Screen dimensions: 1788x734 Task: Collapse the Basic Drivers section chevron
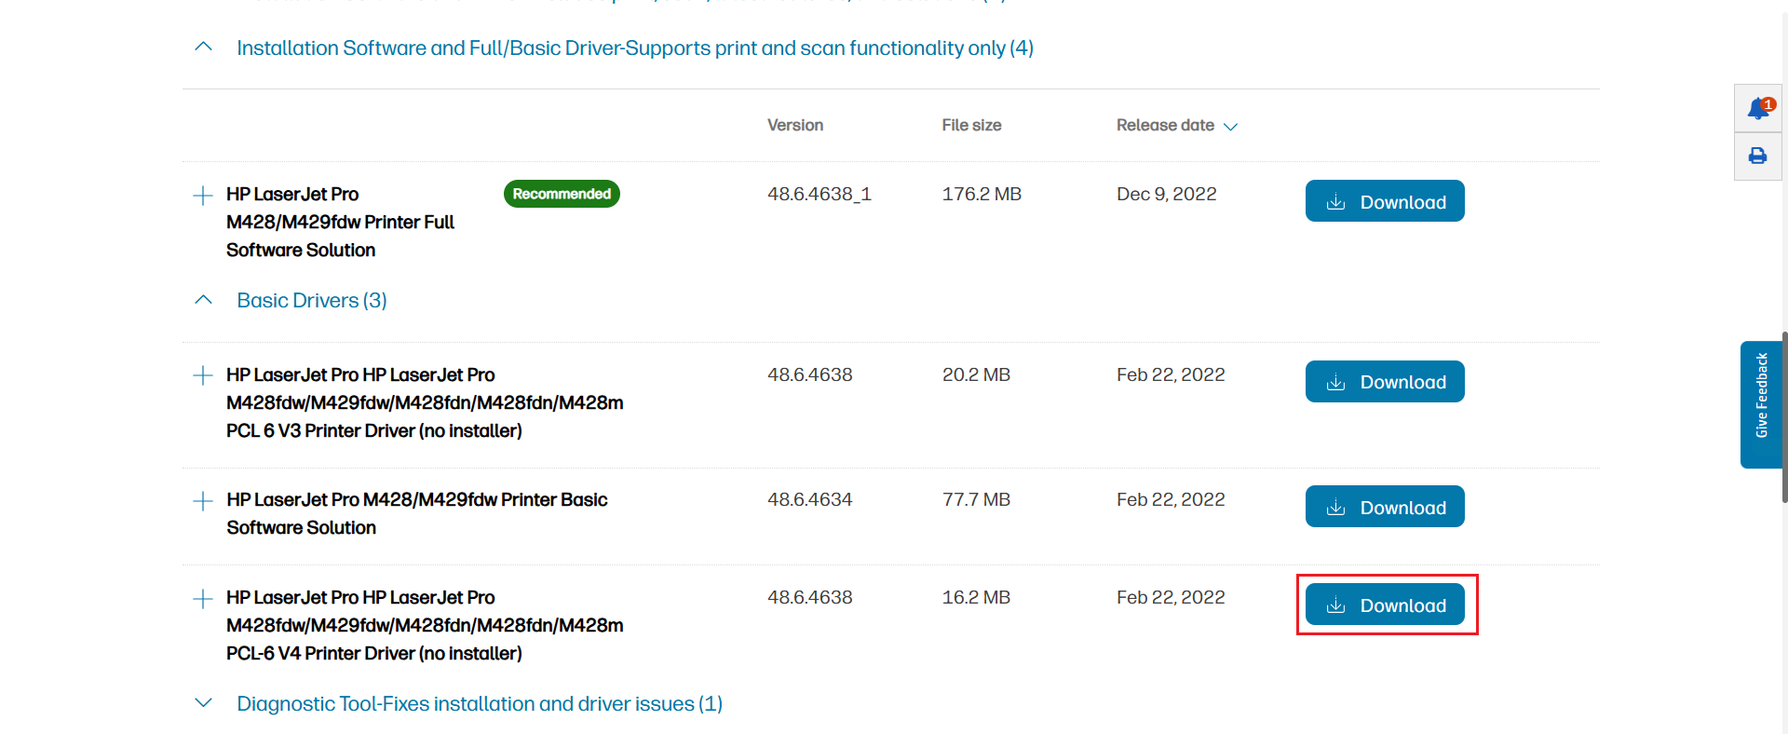click(203, 300)
